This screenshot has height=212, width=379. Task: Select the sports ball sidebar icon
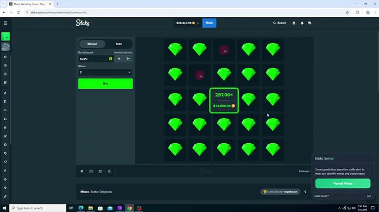[x=6, y=47]
